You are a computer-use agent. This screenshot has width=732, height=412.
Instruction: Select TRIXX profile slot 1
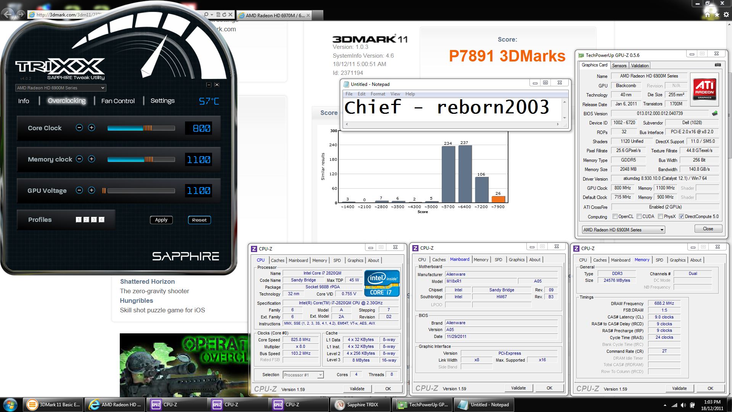coord(79,220)
